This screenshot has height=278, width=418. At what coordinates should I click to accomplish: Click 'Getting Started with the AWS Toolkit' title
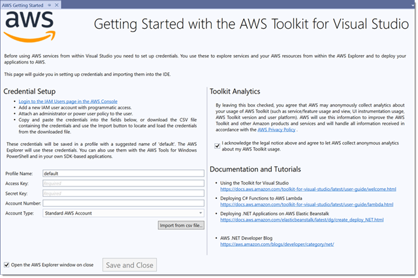pos(251,24)
